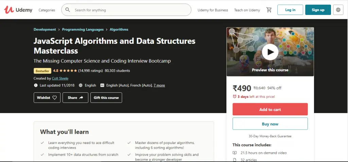This screenshot has width=348, height=162.
Task: Open Teach on Udemy menu item
Action: pyautogui.click(x=247, y=10)
